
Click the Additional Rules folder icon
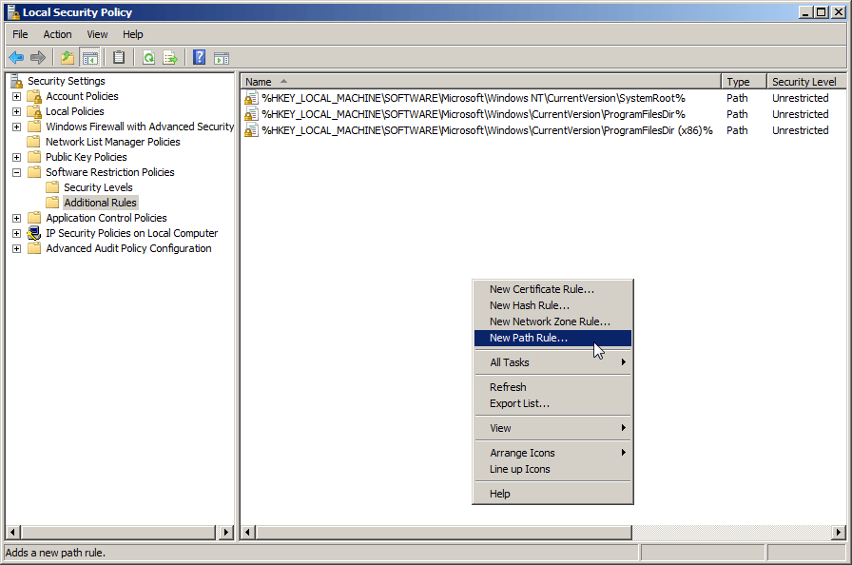click(x=52, y=203)
